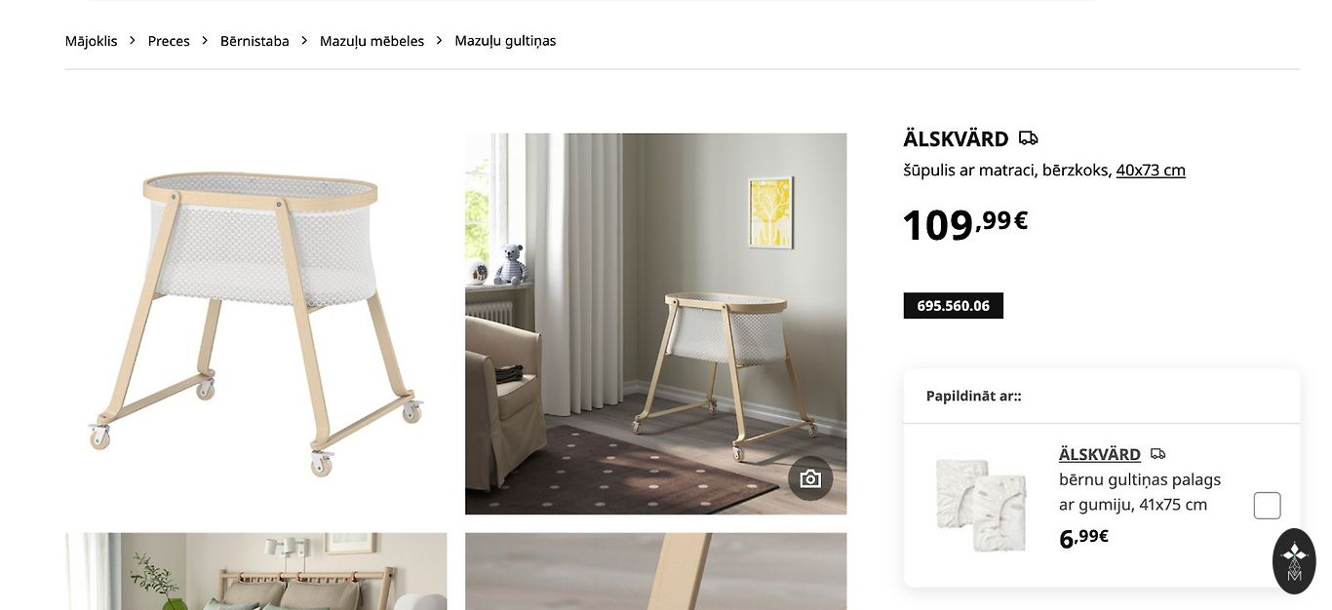Open cradle product image on white background

(256, 324)
